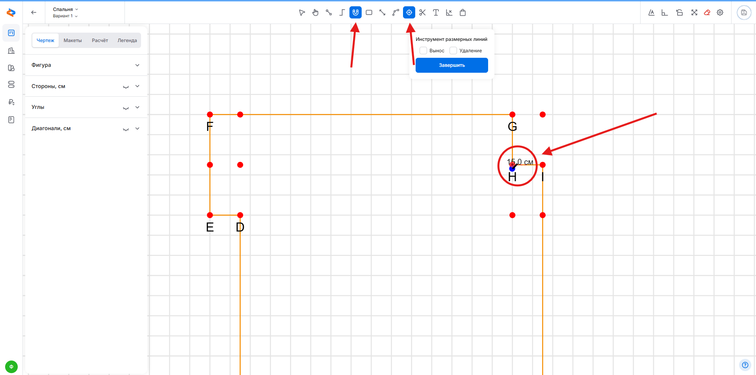Switch to the Расчёт tab
The width and height of the screenshot is (756, 375).
tap(100, 40)
